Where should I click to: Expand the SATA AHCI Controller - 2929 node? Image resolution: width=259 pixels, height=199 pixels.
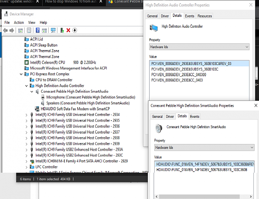click(27, 161)
